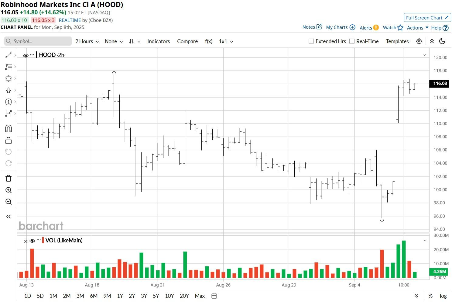Open the Templates menu
This screenshot has width=452, height=302.
pos(397,41)
